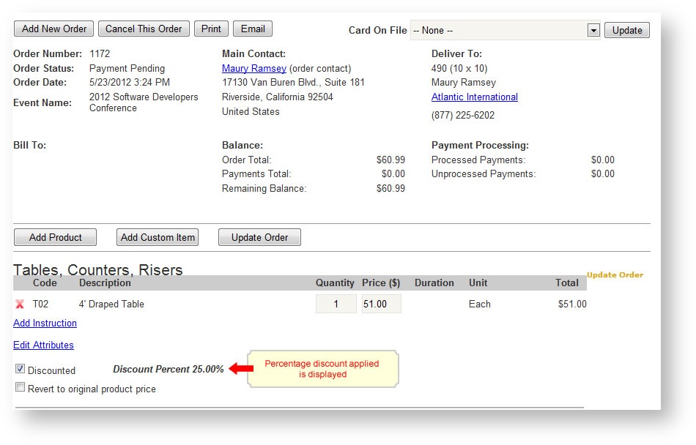Click the Add New Order button
Screen dimensions: 696x445
(x=54, y=29)
